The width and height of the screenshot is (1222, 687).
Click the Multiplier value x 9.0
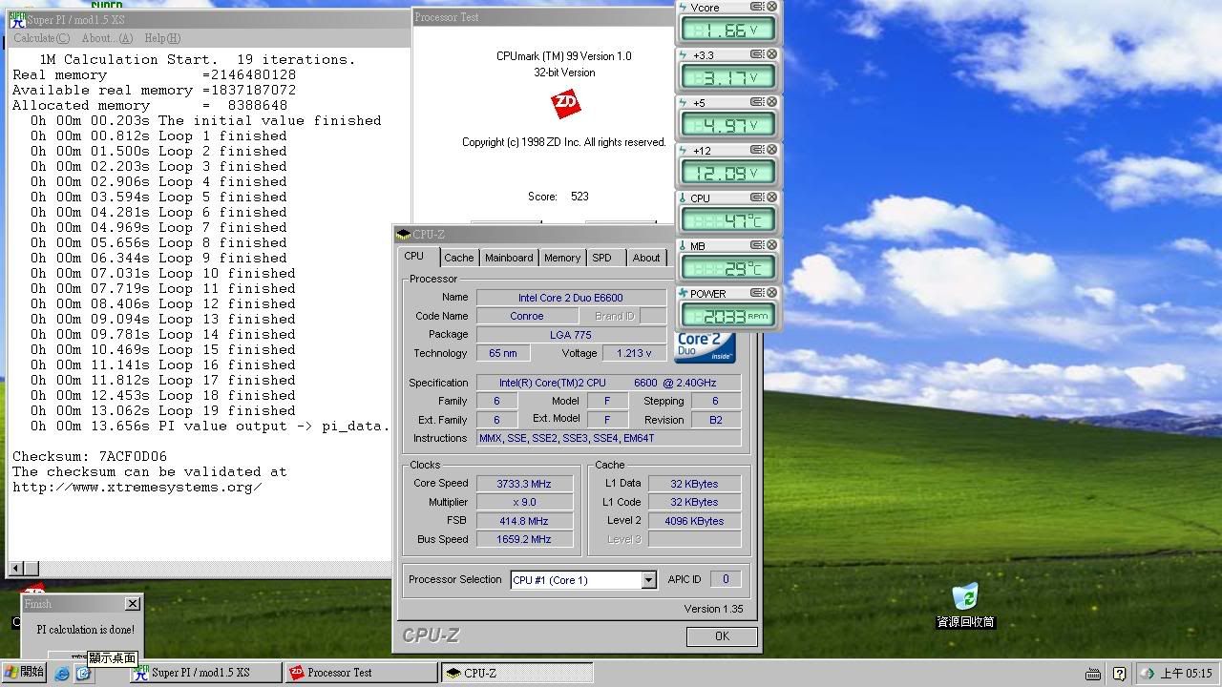523,502
